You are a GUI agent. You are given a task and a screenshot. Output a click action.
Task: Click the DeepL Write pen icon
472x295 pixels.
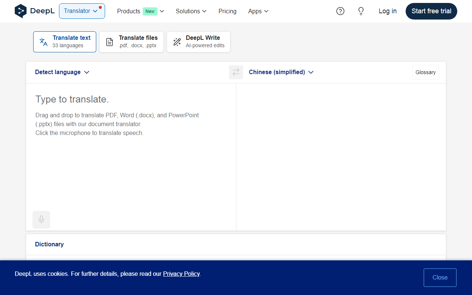(x=177, y=42)
